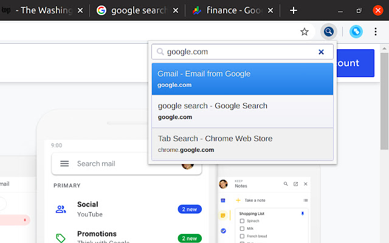This screenshot has height=243, width=389.
Task: Close the google search tab
Action: [175, 10]
